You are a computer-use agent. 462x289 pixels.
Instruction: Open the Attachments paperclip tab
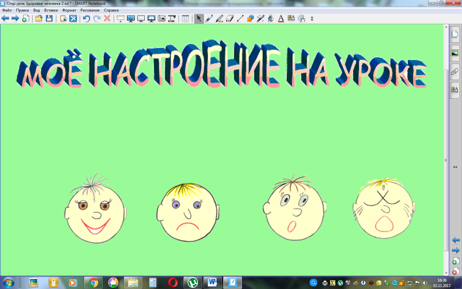pos(455,71)
